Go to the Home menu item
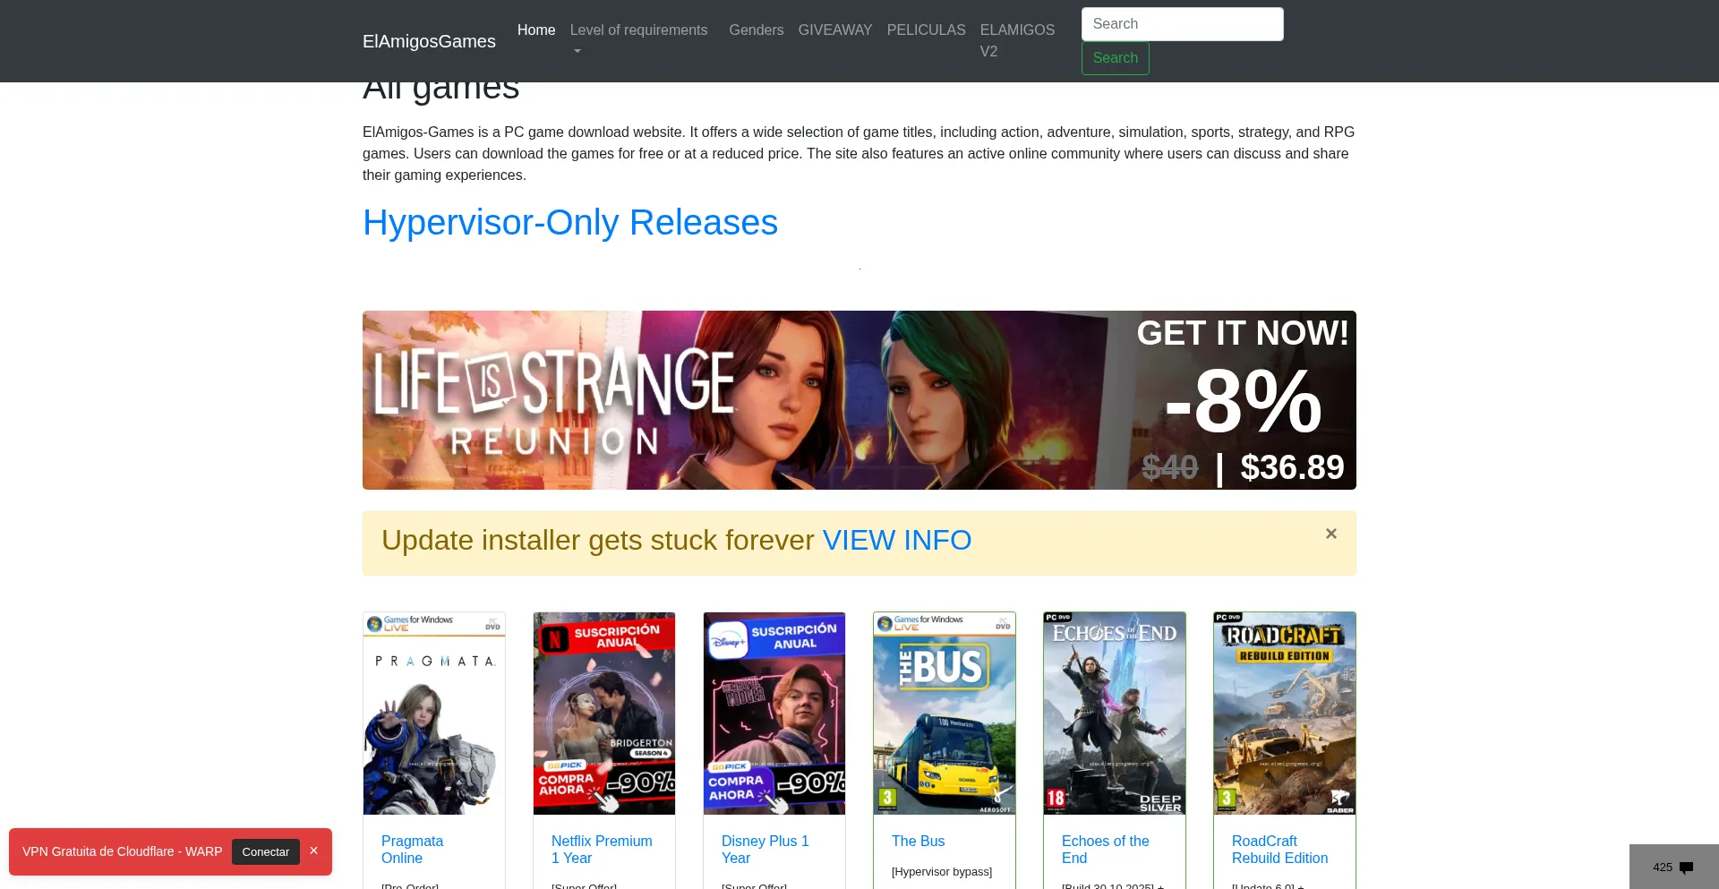Screen dimensions: 1719x889 [536, 30]
